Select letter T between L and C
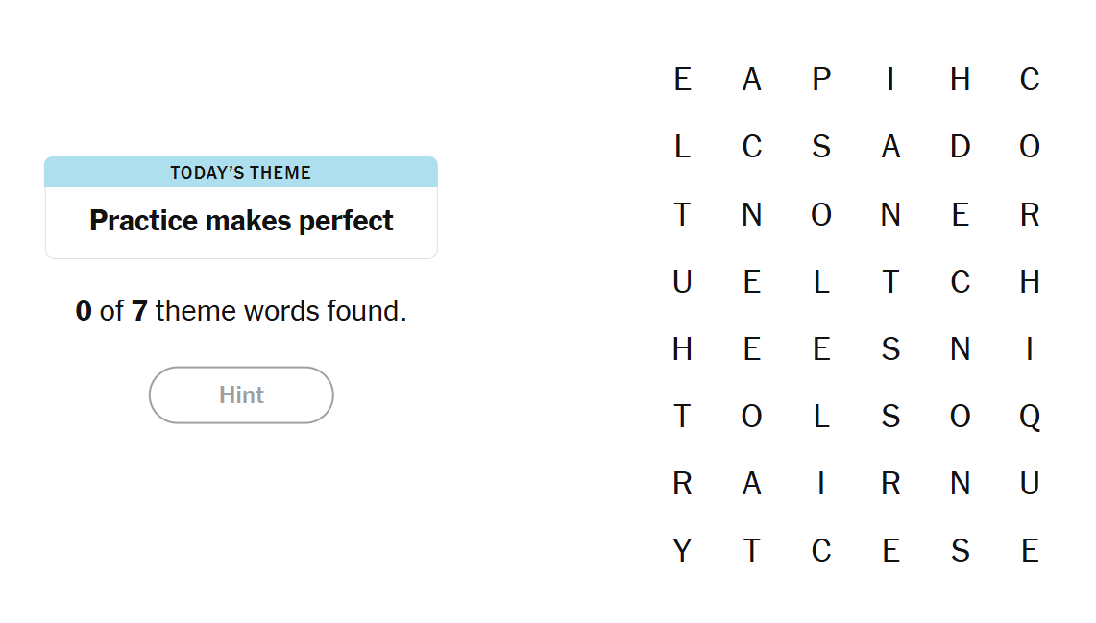The height and width of the screenshot is (623, 1096). coord(890,282)
